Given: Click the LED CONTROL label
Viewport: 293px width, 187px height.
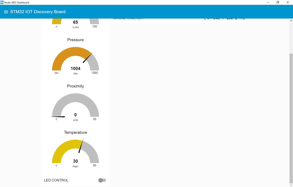Looking at the screenshot, I should click(x=56, y=180).
